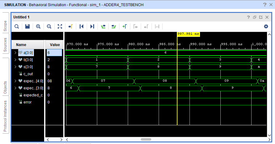The width and height of the screenshot is (275, 144).
Task: Select the s[3:0] signal row
Action: click(28, 67)
